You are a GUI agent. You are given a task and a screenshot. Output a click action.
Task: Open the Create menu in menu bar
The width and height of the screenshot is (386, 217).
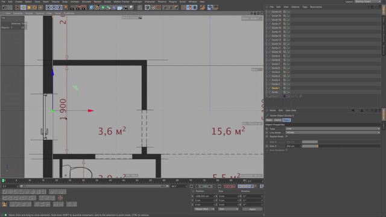(19, 1)
